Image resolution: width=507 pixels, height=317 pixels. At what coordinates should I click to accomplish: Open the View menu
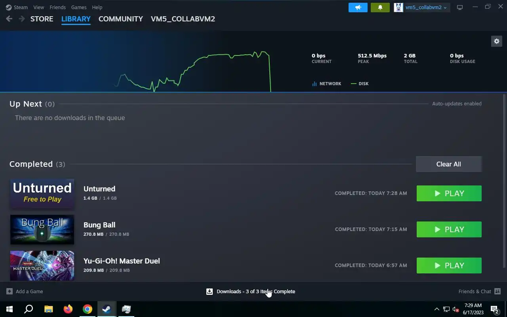(x=39, y=7)
